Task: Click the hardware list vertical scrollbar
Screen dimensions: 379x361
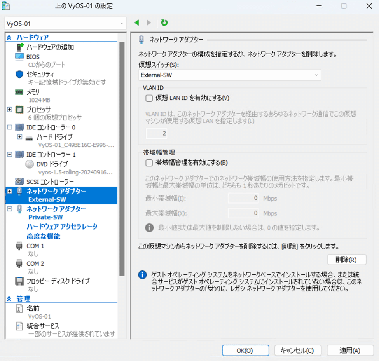Action: pyautogui.click(x=122, y=159)
